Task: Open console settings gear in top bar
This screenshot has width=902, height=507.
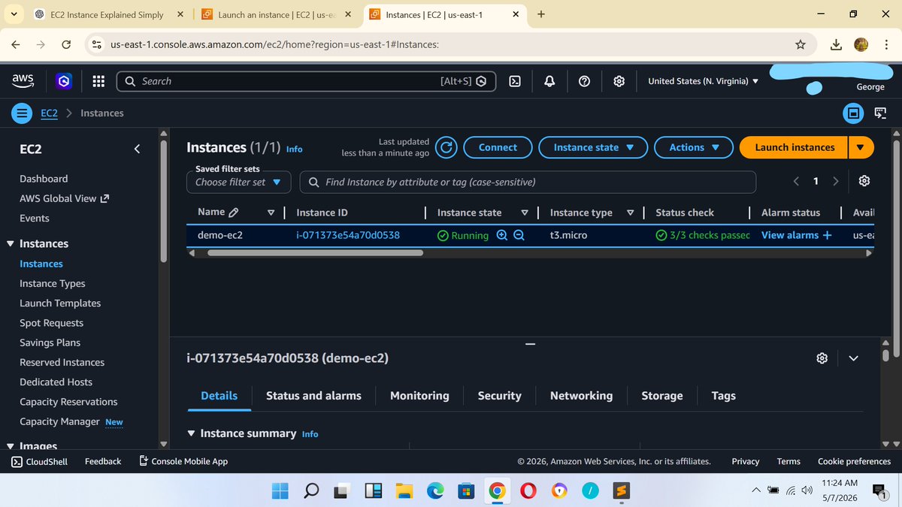Action: click(x=619, y=81)
